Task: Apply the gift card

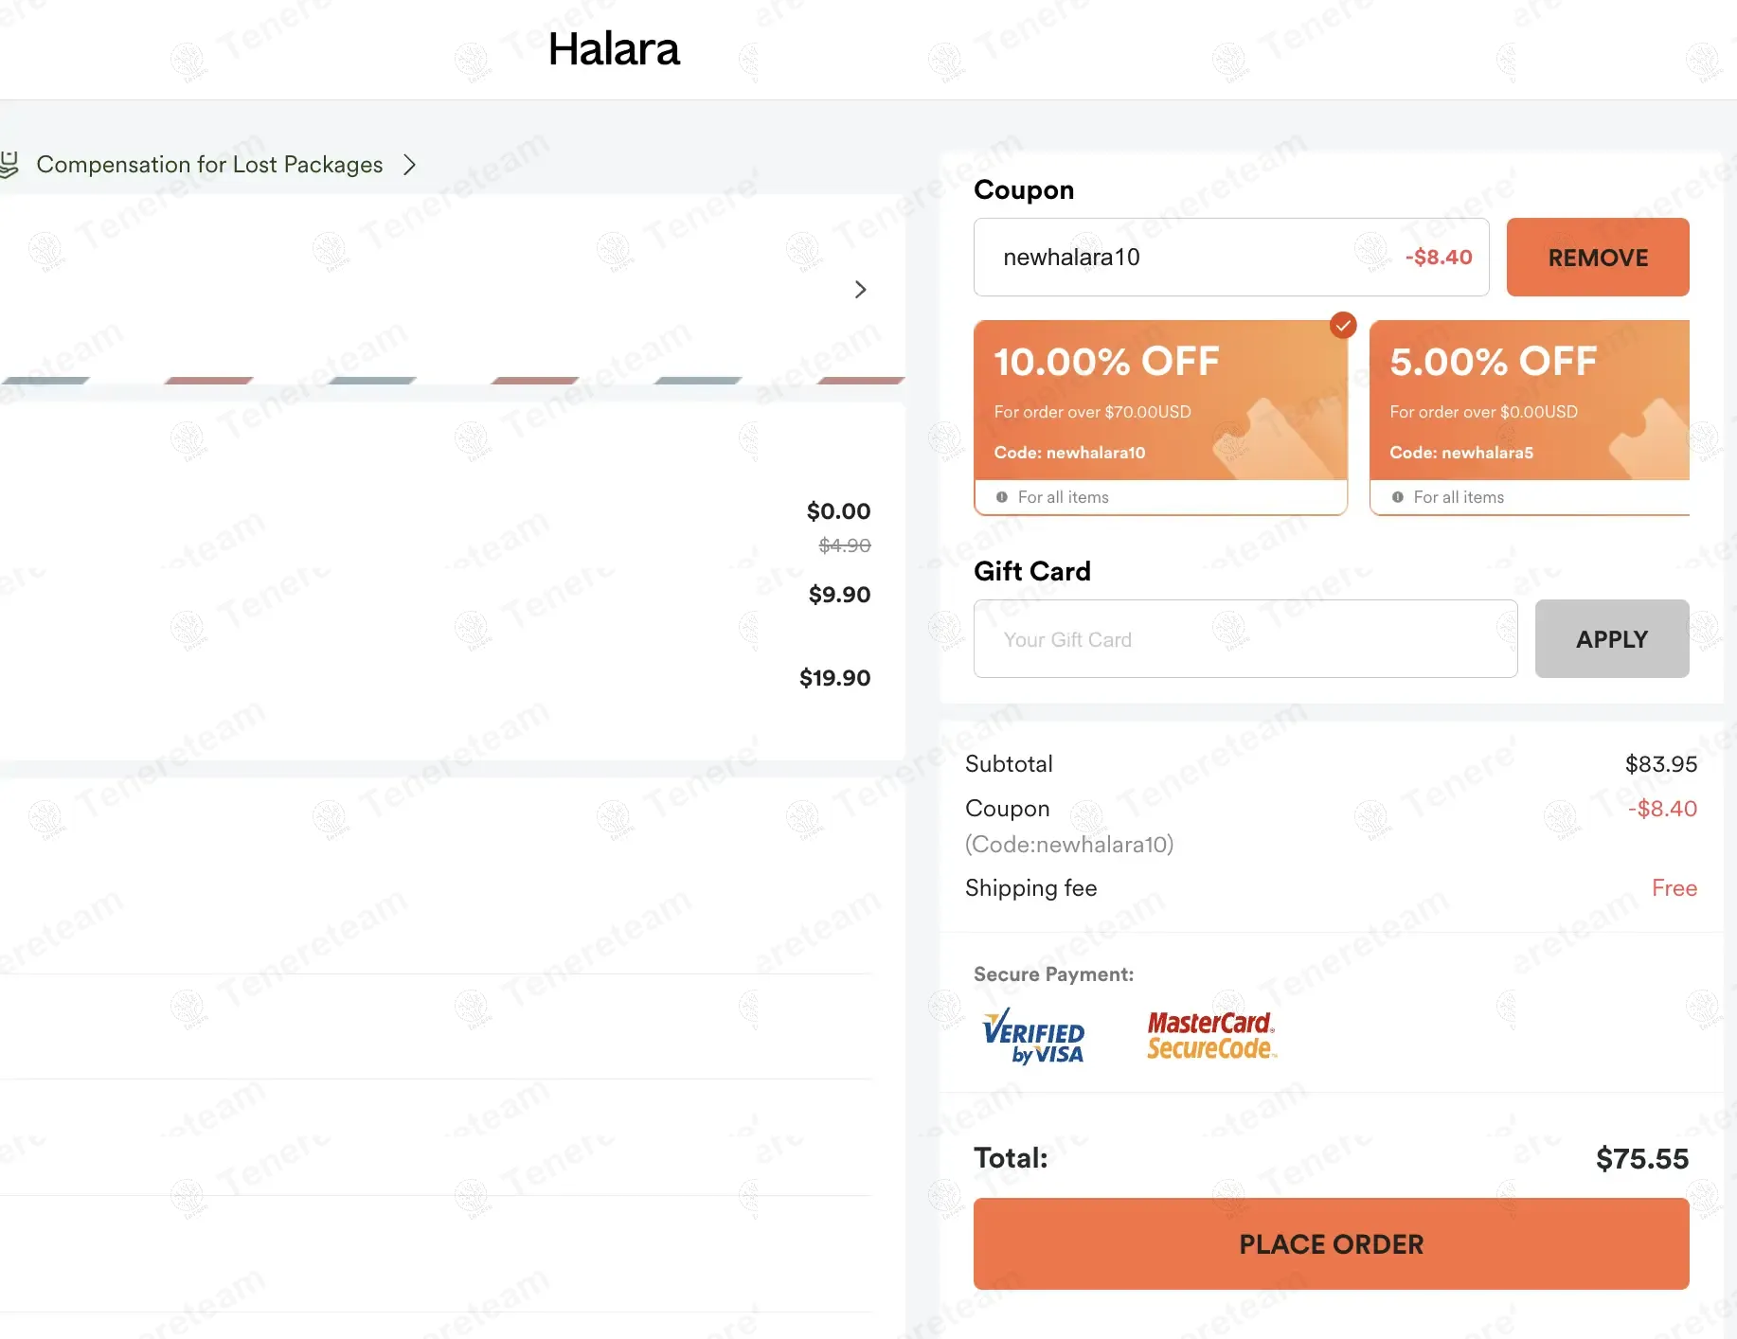Action: [x=1611, y=639]
